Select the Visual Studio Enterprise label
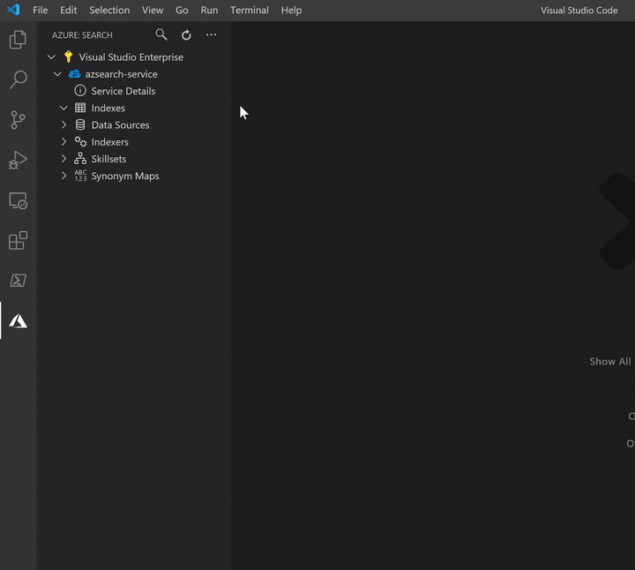Viewport: 635px width, 570px height. pyautogui.click(x=131, y=57)
